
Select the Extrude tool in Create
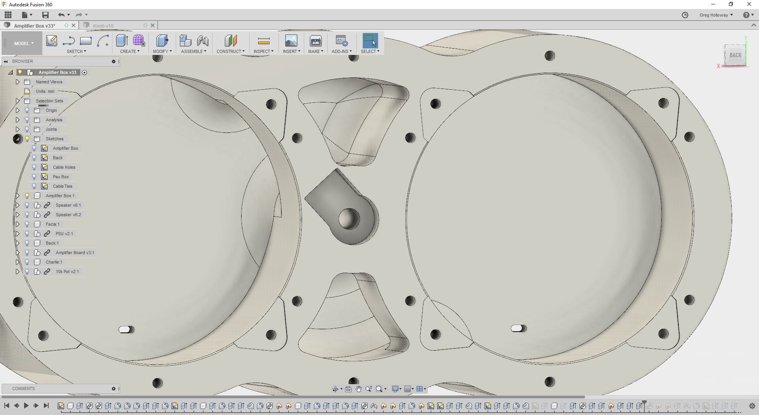[122, 41]
